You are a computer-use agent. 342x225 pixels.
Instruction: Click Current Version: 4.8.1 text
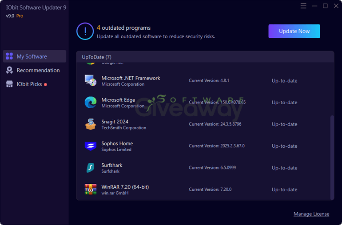pyautogui.click(x=209, y=80)
